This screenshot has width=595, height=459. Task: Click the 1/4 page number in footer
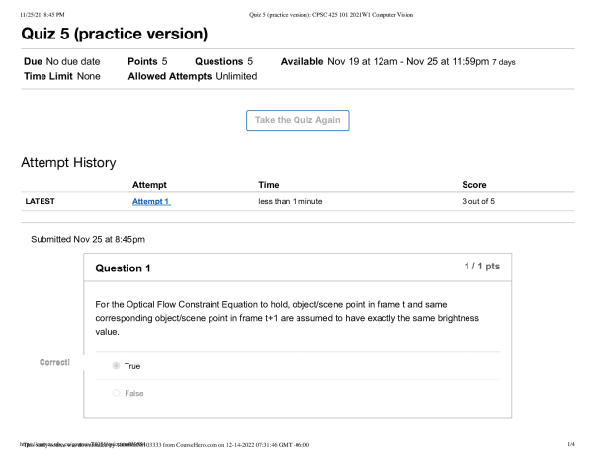pos(570,445)
